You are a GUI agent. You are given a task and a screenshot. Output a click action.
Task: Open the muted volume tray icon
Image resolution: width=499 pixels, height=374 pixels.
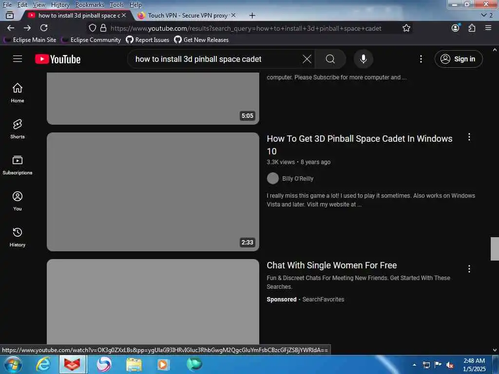coord(450,365)
